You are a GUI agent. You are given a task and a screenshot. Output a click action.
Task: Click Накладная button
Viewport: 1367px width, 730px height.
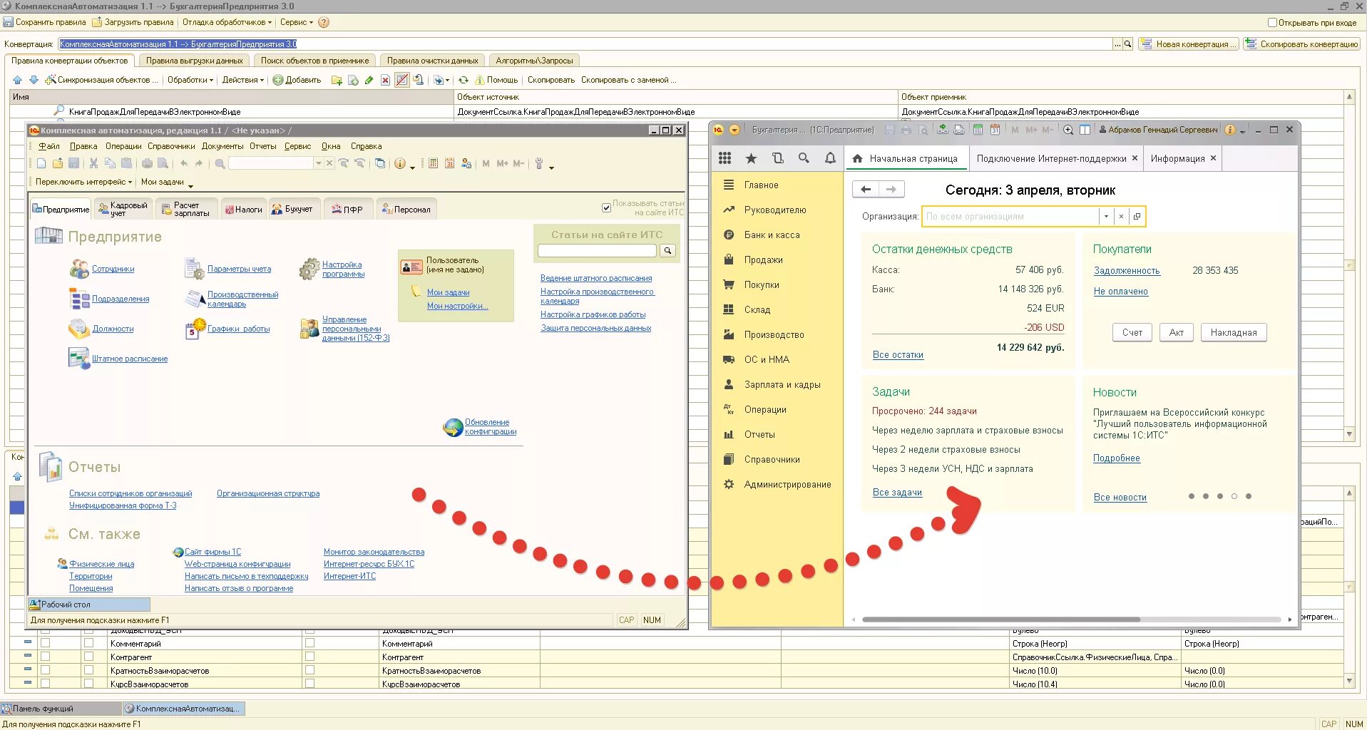coord(1234,332)
